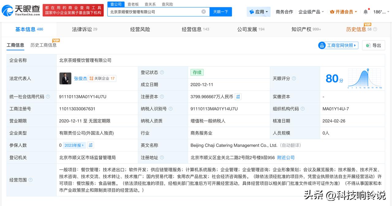The image size is (392, 206).
Task: Open the 附近公司 link
Action: click(x=286, y=157)
